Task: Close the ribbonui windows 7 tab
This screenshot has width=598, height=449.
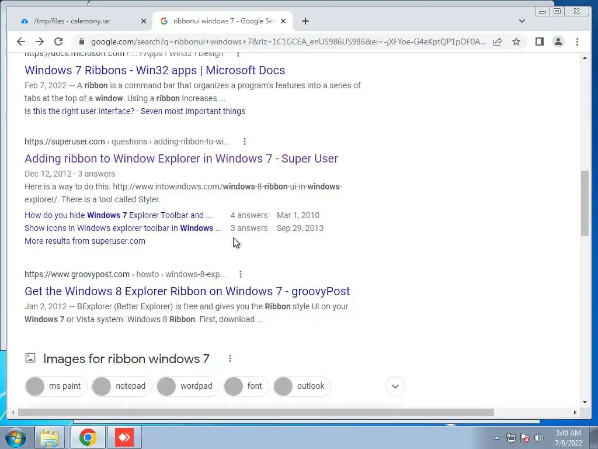Action: coord(283,21)
